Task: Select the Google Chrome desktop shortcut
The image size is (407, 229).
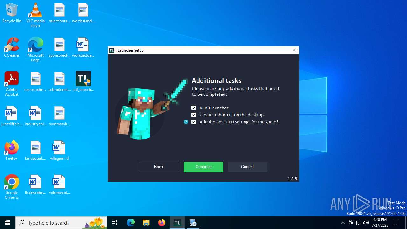Action: click(12, 187)
